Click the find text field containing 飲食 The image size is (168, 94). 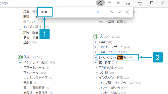[x=45, y=12]
